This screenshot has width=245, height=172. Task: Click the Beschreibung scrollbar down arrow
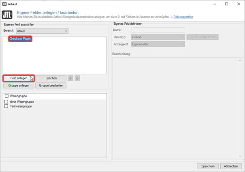click(240, 156)
